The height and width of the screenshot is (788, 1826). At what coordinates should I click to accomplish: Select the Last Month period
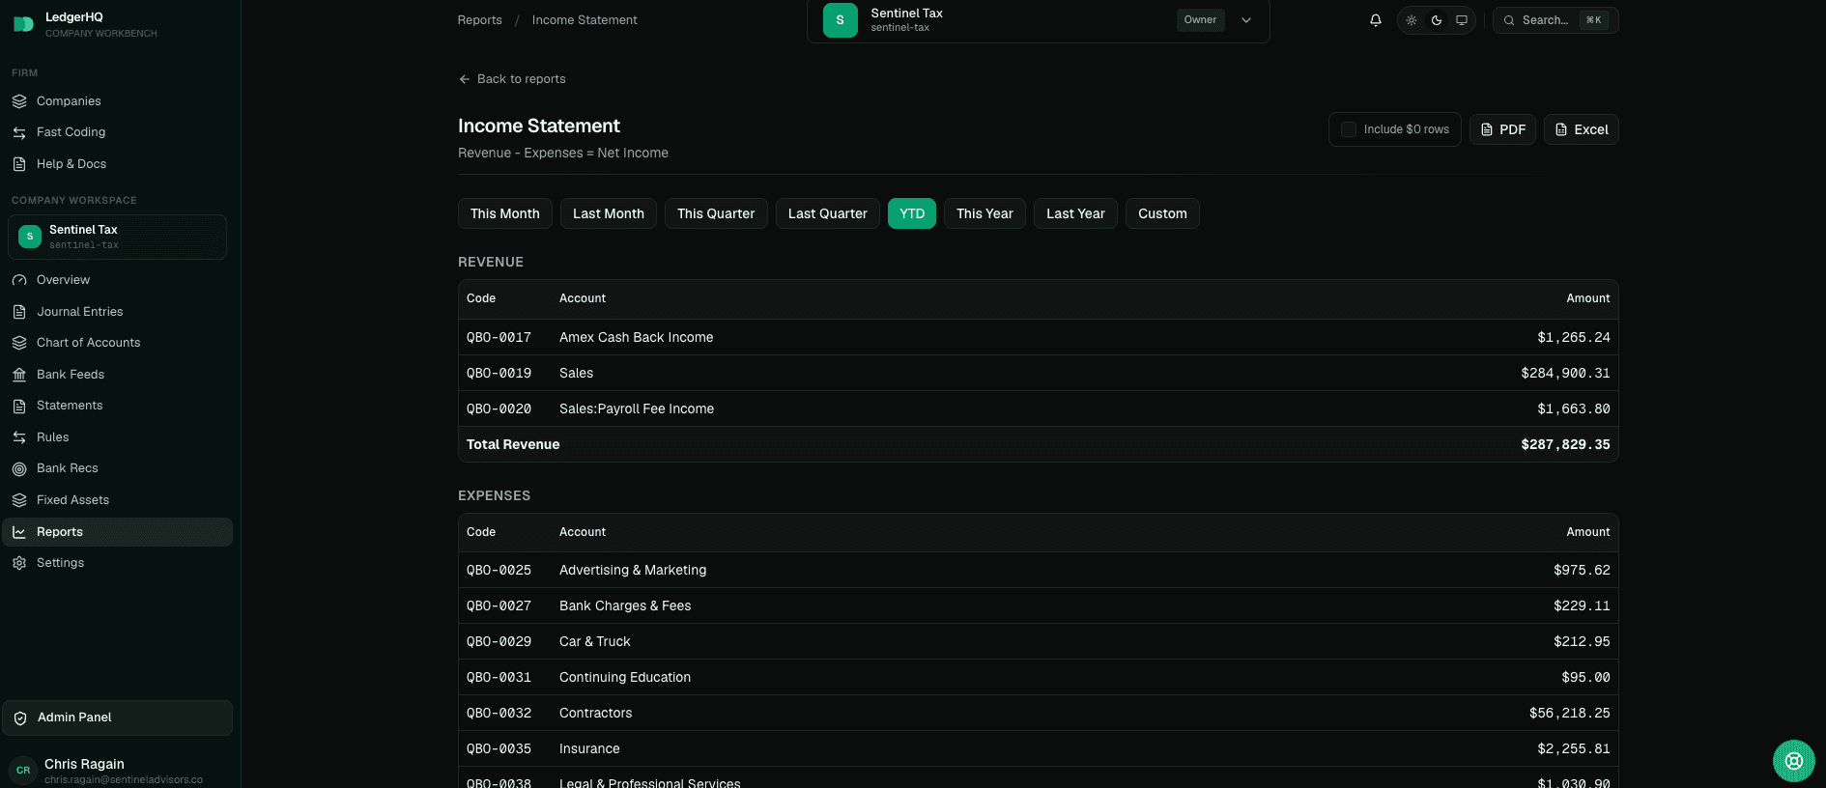(x=609, y=213)
